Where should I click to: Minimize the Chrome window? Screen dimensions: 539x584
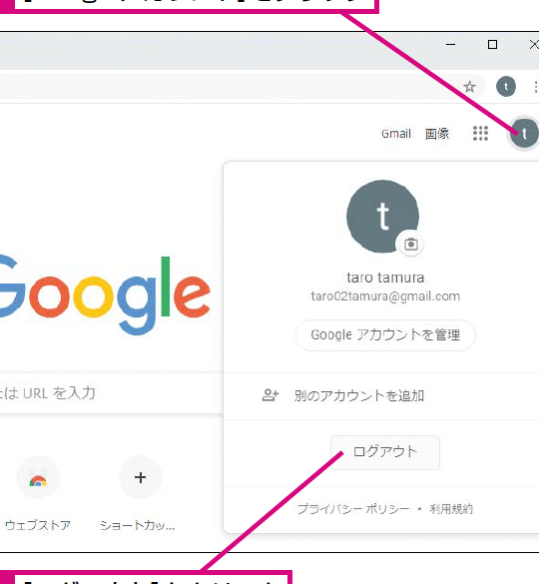(451, 44)
